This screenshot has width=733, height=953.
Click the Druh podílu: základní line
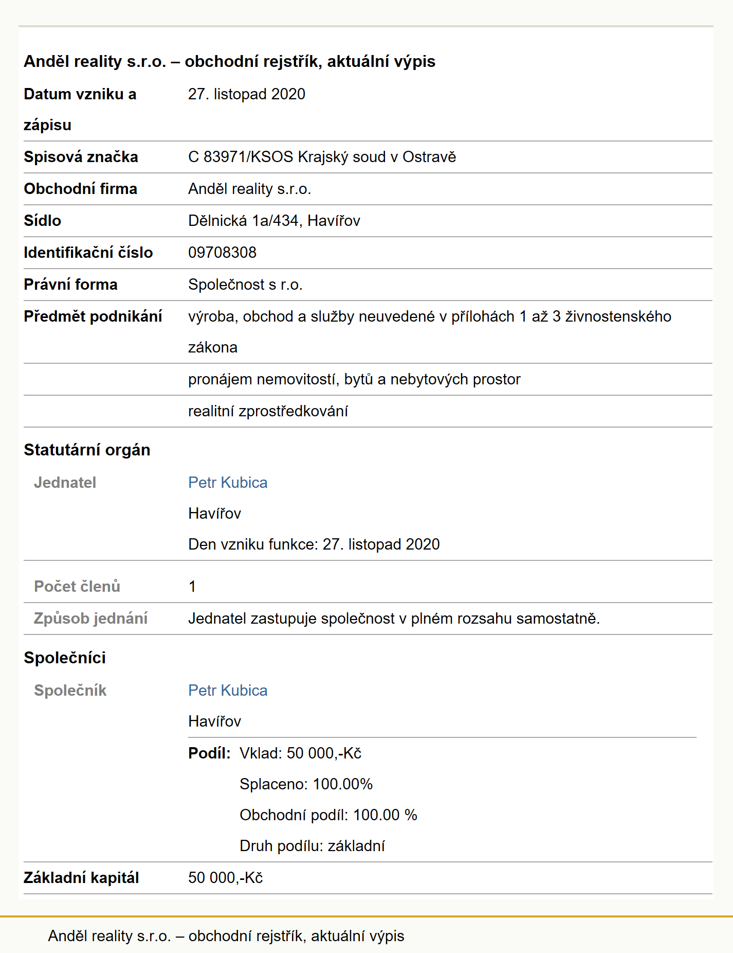(x=312, y=846)
